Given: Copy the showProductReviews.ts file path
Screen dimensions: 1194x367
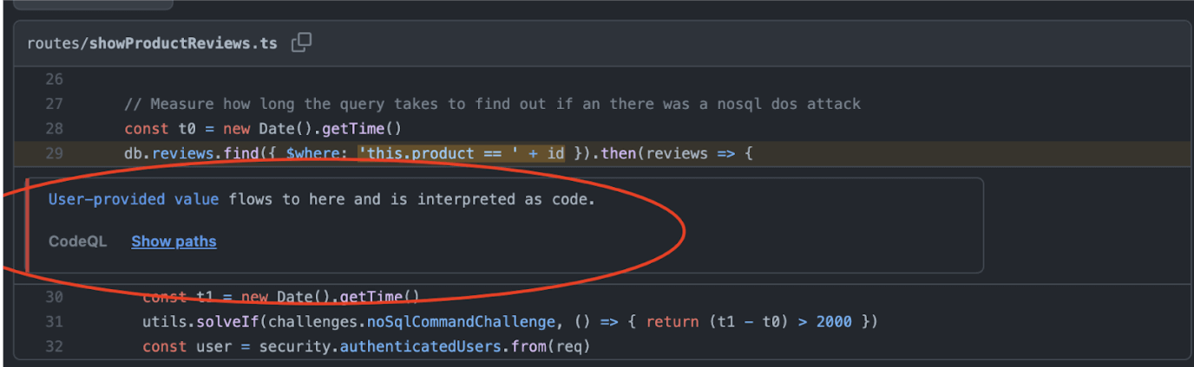Looking at the screenshot, I should (301, 42).
